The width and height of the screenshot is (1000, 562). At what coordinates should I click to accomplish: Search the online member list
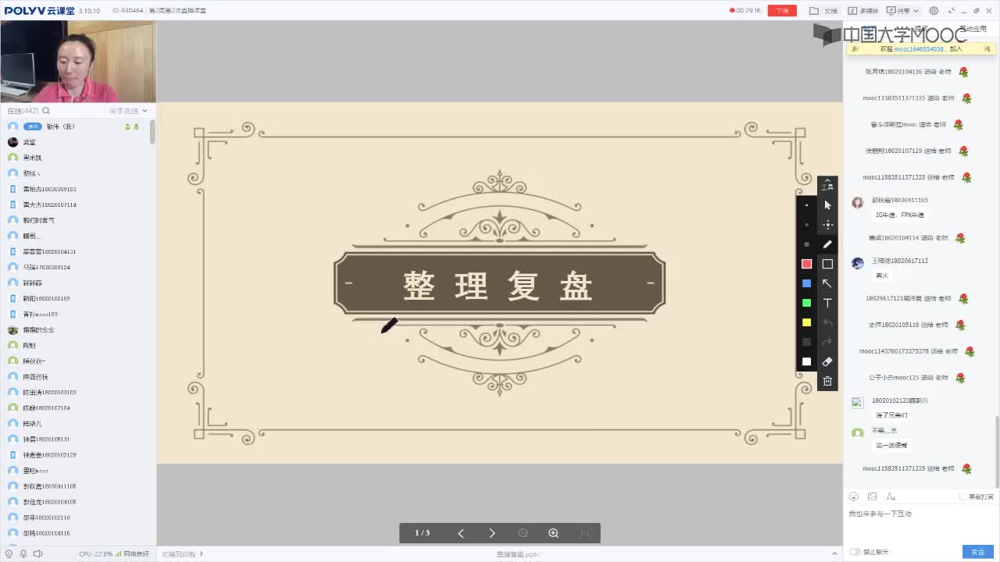[x=46, y=111]
